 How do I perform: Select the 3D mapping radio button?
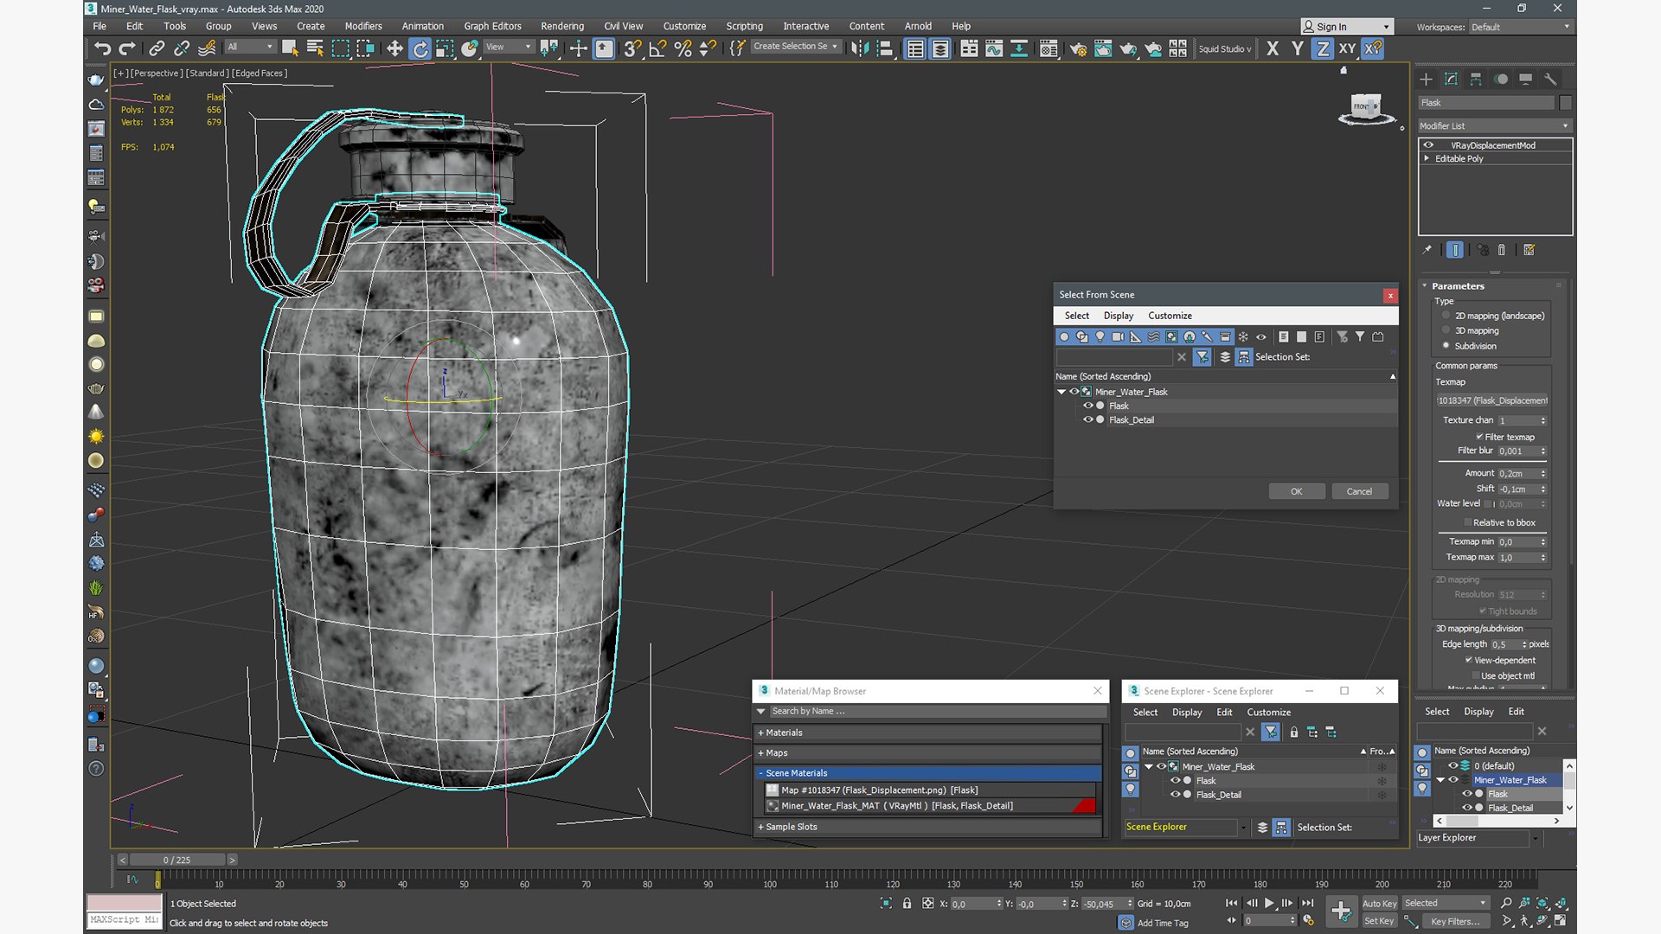coord(1446,330)
